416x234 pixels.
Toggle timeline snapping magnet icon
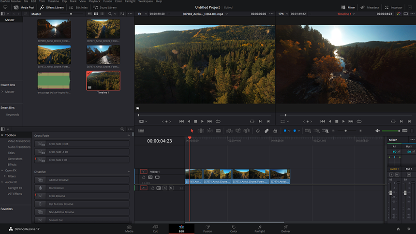coord(258,131)
